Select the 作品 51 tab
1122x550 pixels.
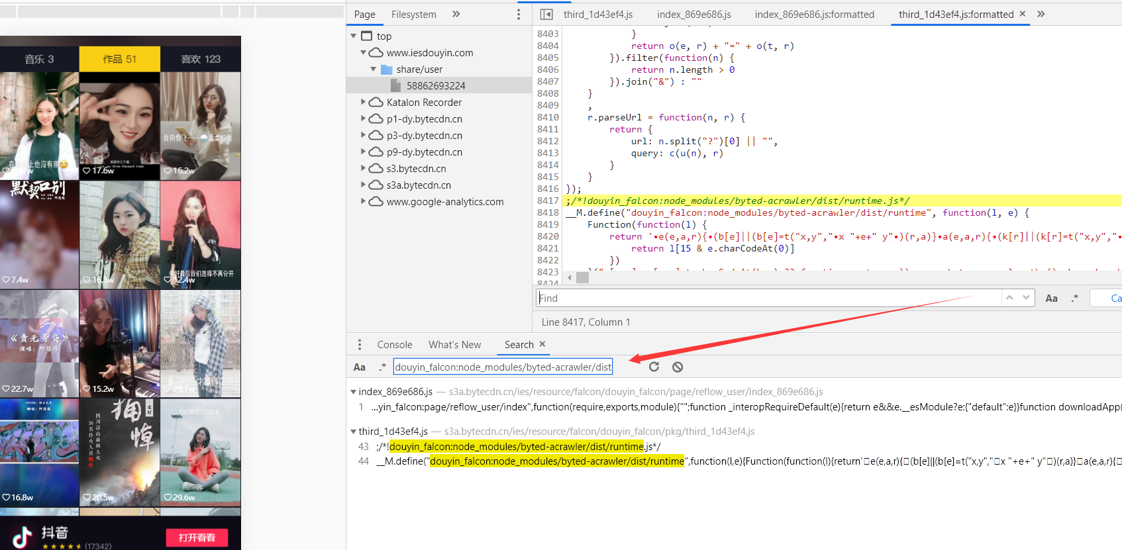pos(119,59)
